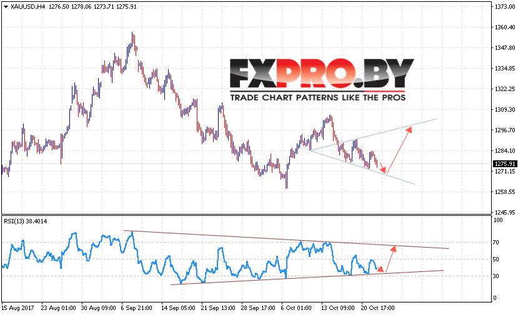Viewport: 518px width, 315px height.
Task: Select the 1258.55 price axis label
Action: 505,191
